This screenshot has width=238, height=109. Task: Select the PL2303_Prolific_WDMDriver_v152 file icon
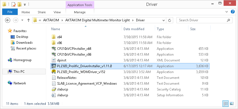click(x=53, y=72)
